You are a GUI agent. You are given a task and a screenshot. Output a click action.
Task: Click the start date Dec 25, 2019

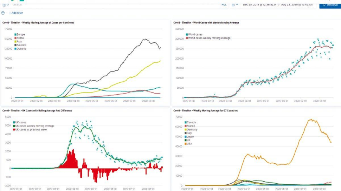tap(259, 5)
